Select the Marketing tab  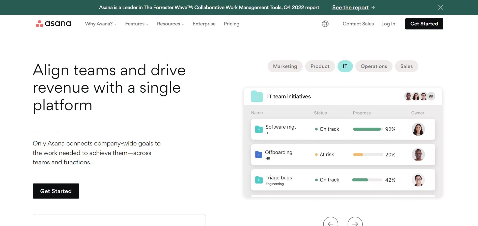pyautogui.click(x=285, y=66)
